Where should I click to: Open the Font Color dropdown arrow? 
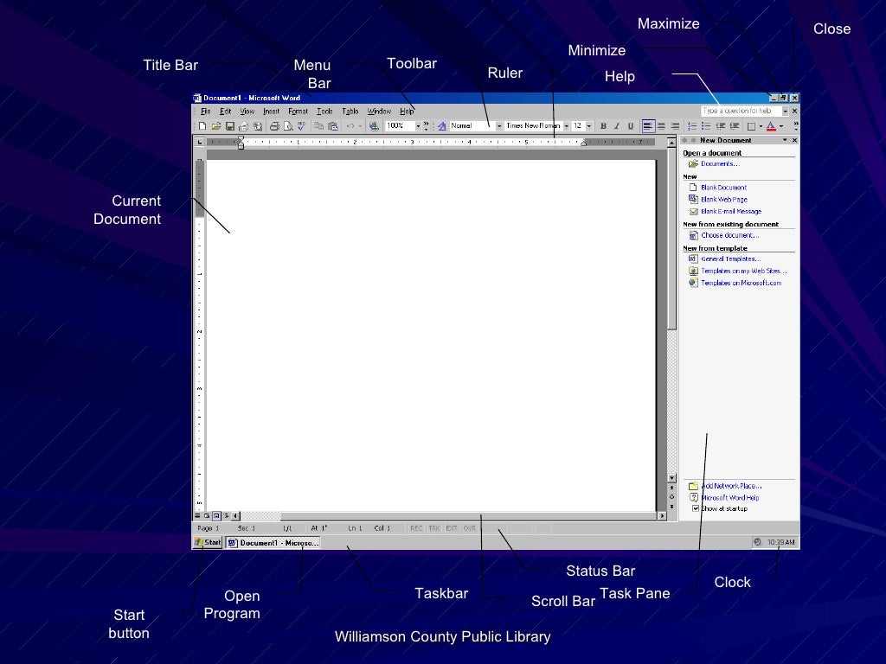[x=781, y=126]
